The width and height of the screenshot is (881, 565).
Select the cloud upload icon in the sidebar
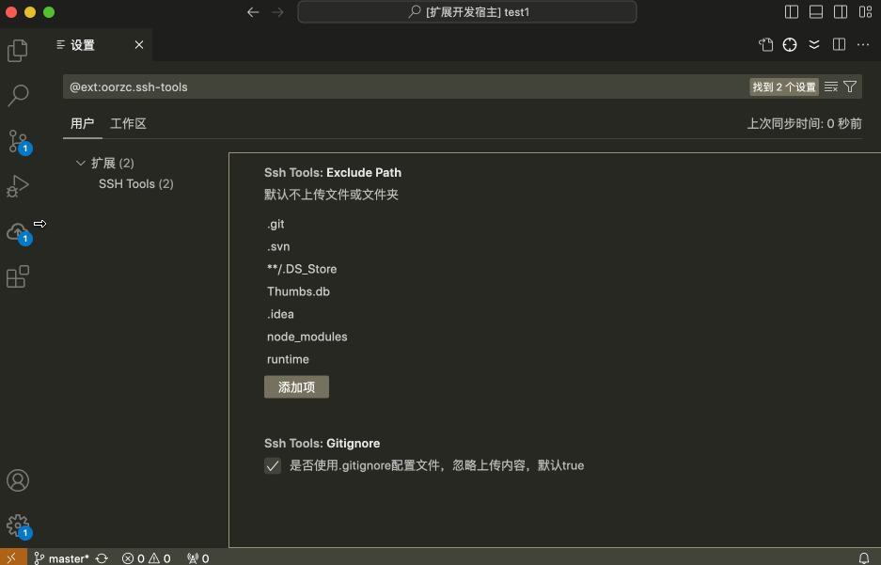[x=17, y=230]
